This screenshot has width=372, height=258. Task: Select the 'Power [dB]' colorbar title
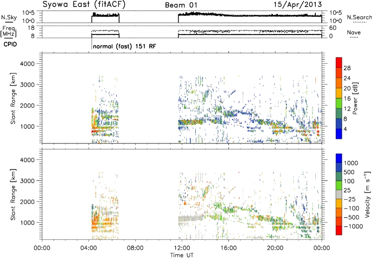click(355, 98)
